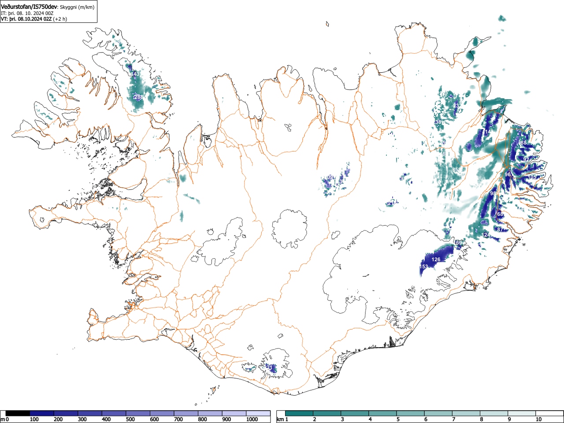The height and width of the screenshot is (423, 564).
Task: Click the '98' visibility value on the map
Action: tap(493, 194)
